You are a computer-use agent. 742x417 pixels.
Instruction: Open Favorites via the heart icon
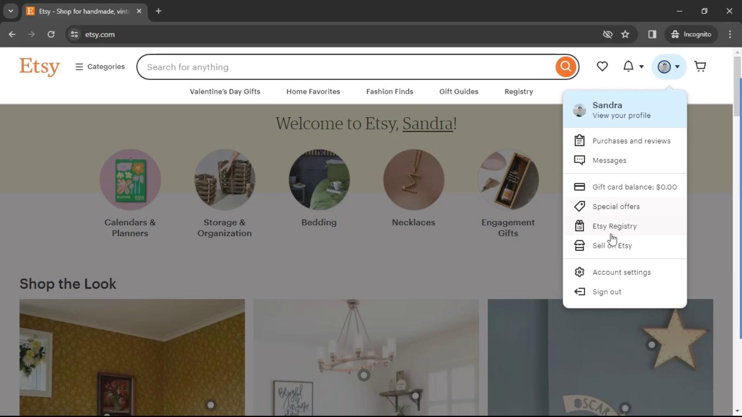click(602, 66)
